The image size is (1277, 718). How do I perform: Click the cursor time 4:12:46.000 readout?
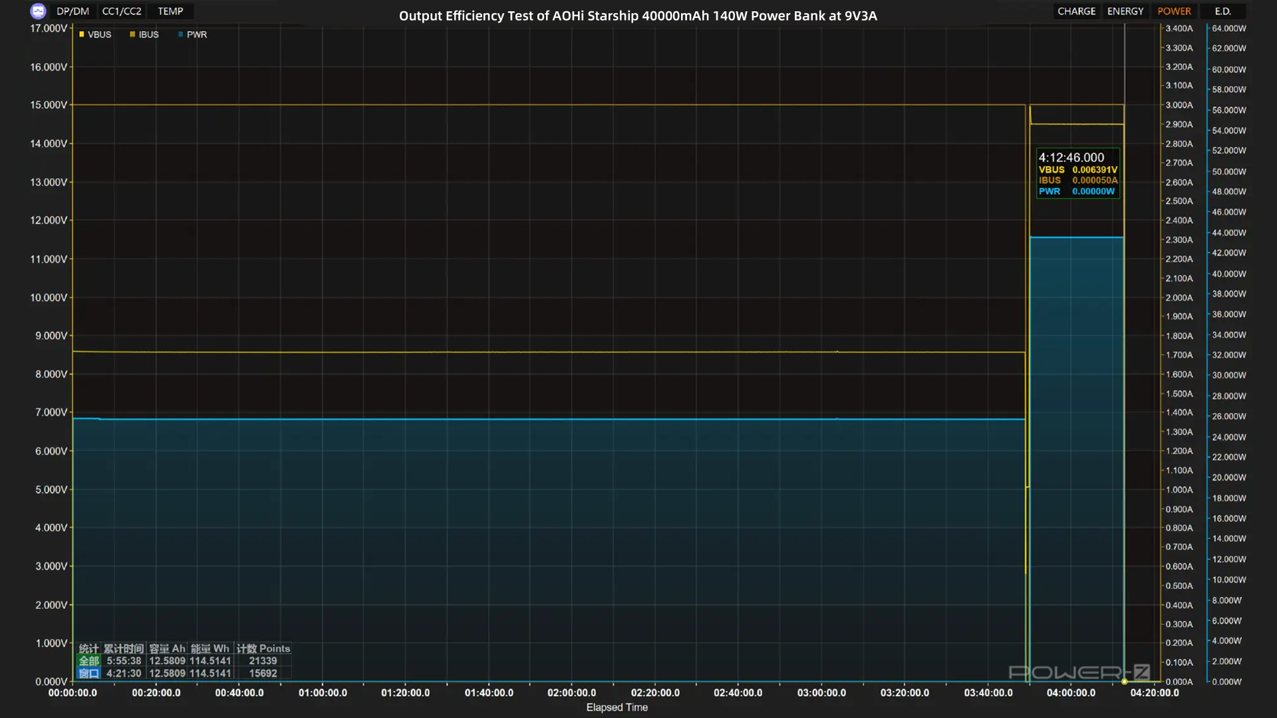click(x=1071, y=158)
